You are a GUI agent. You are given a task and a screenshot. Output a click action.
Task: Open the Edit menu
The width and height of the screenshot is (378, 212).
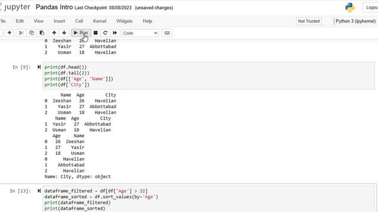pos(19,21)
